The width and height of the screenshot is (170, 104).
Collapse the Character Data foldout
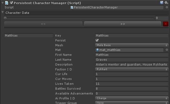(2, 12)
